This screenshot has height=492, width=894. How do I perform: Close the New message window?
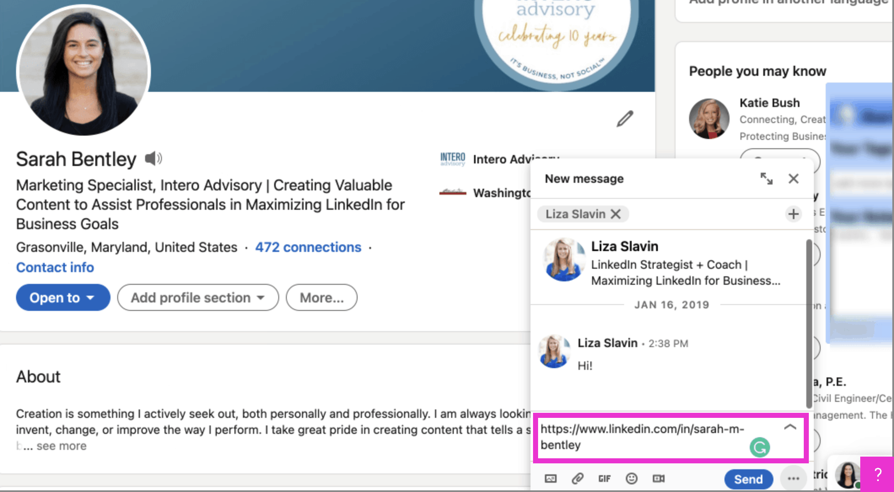click(793, 179)
